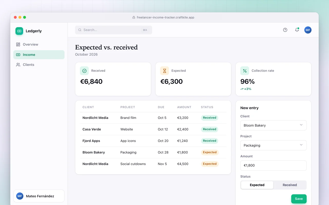Click the Clients people icon in sidebar
This screenshot has height=205, width=329.
tap(18, 65)
